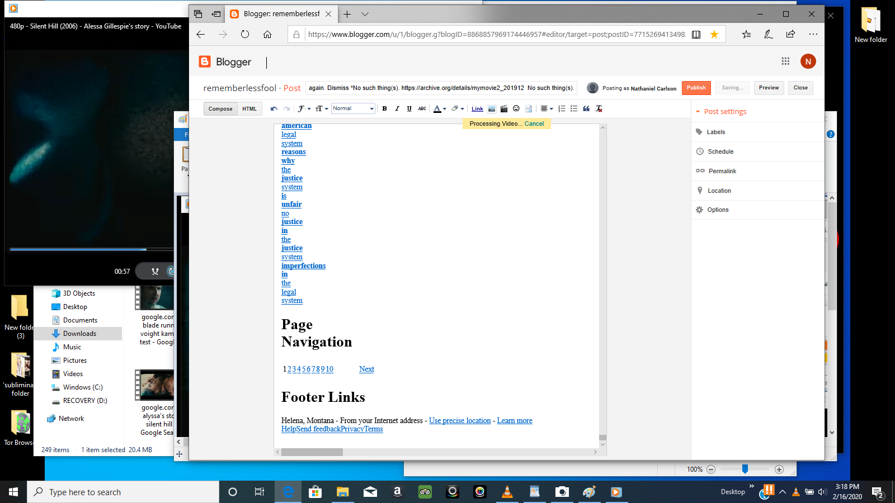The image size is (895, 503).
Task: Open the text color picker dropdown
Action: click(440, 108)
